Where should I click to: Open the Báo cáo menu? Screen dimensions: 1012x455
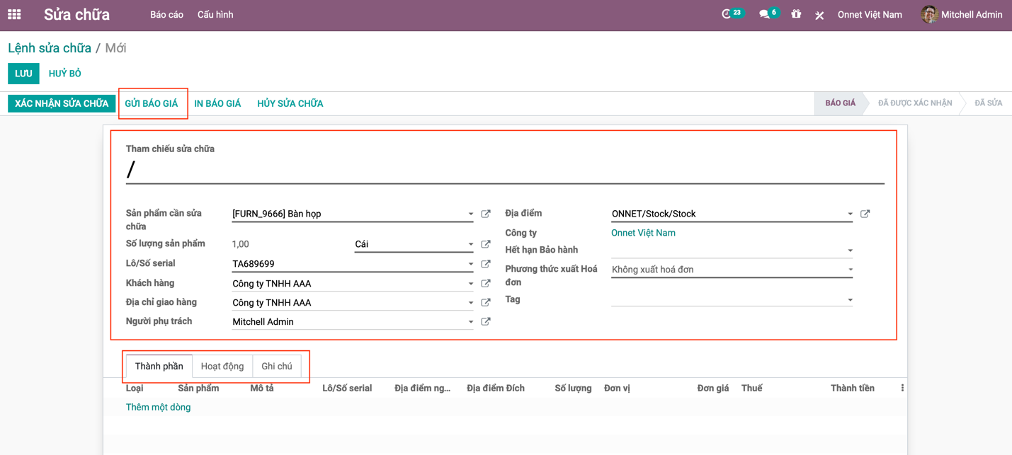tap(166, 15)
